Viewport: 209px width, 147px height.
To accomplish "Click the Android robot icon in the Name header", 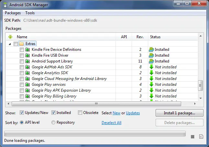I will coord(10,37).
